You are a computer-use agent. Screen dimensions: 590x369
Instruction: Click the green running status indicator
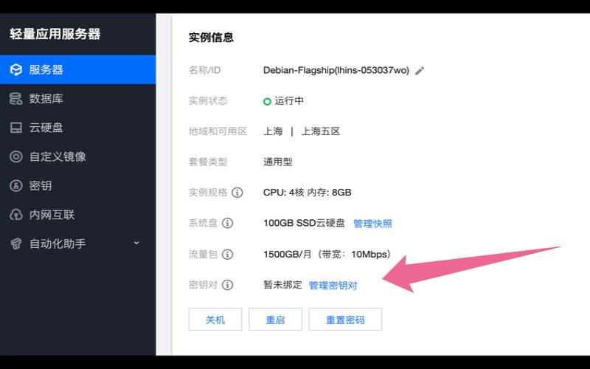tap(267, 101)
